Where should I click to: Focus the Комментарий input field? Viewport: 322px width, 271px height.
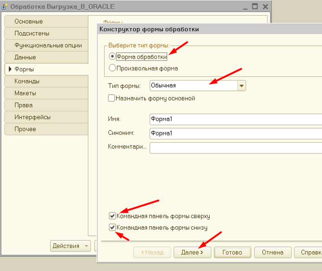(236, 148)
